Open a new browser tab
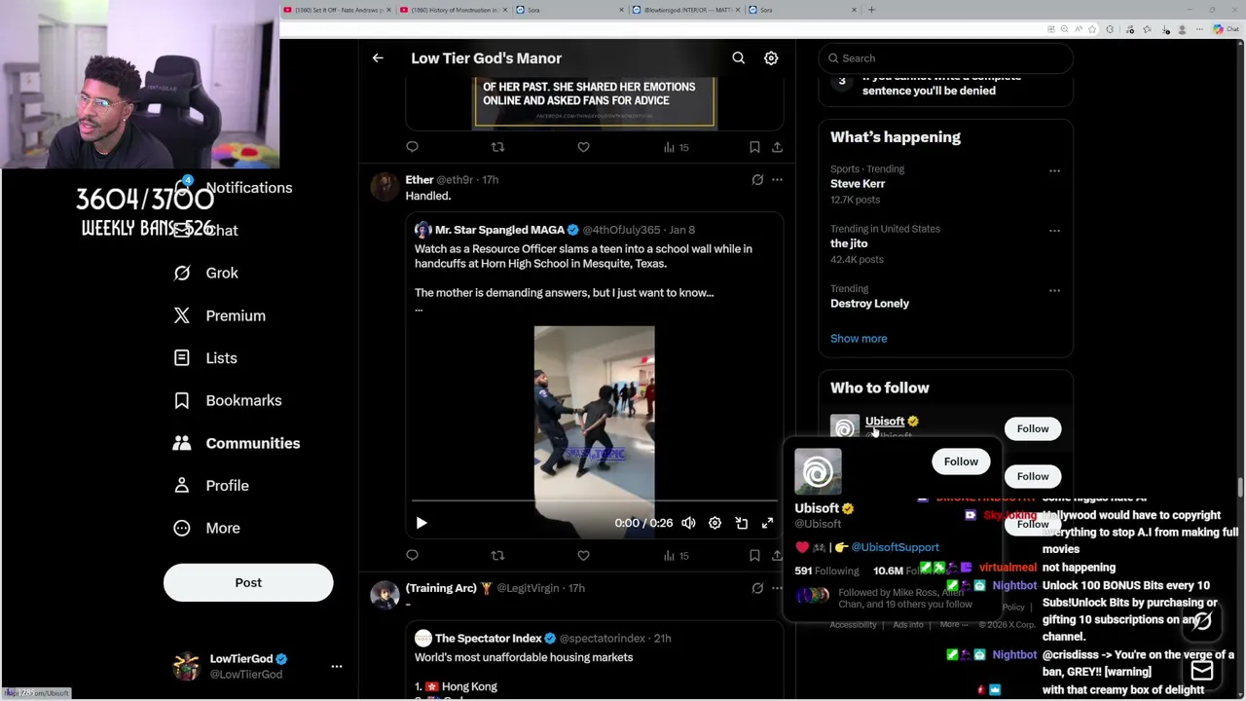The height and width of the screenshot is (701, 1246). click(x=871, y=10)
